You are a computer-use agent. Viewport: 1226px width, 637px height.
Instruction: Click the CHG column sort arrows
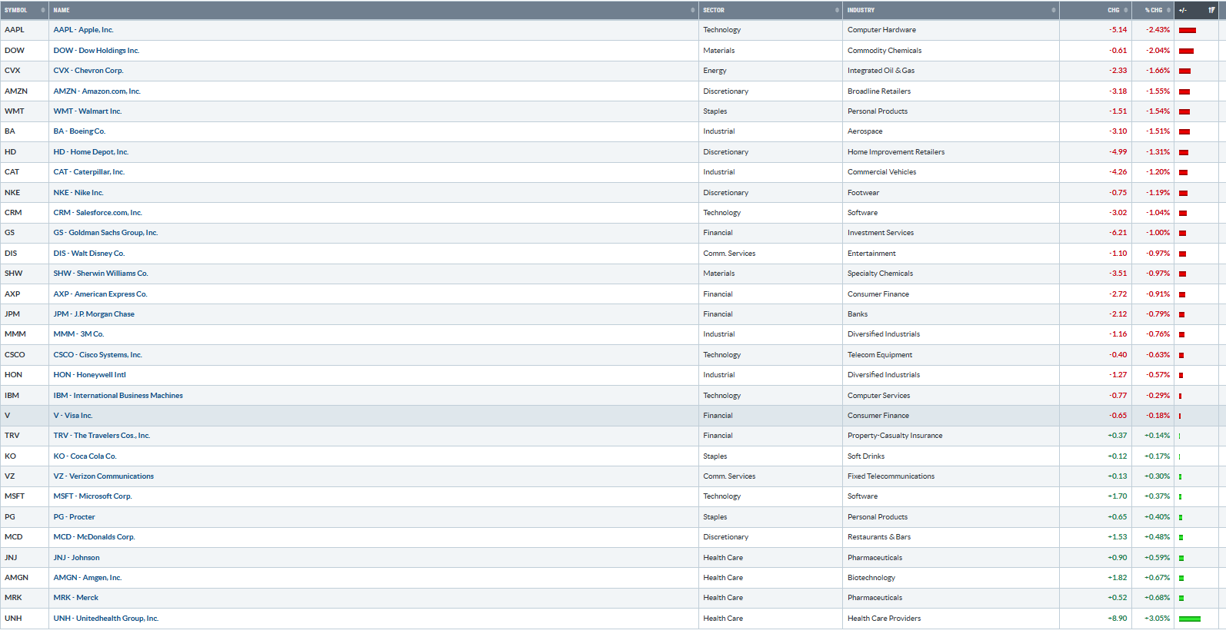(1126, 10)
